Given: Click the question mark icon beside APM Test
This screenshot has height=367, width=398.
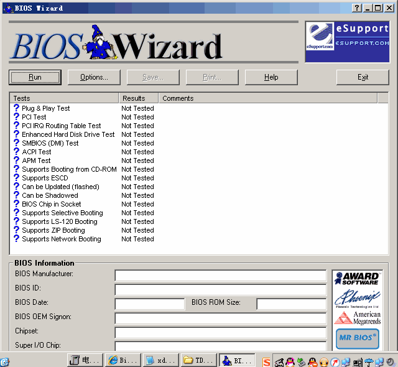Looking at the screenshot, I should 17,160.
